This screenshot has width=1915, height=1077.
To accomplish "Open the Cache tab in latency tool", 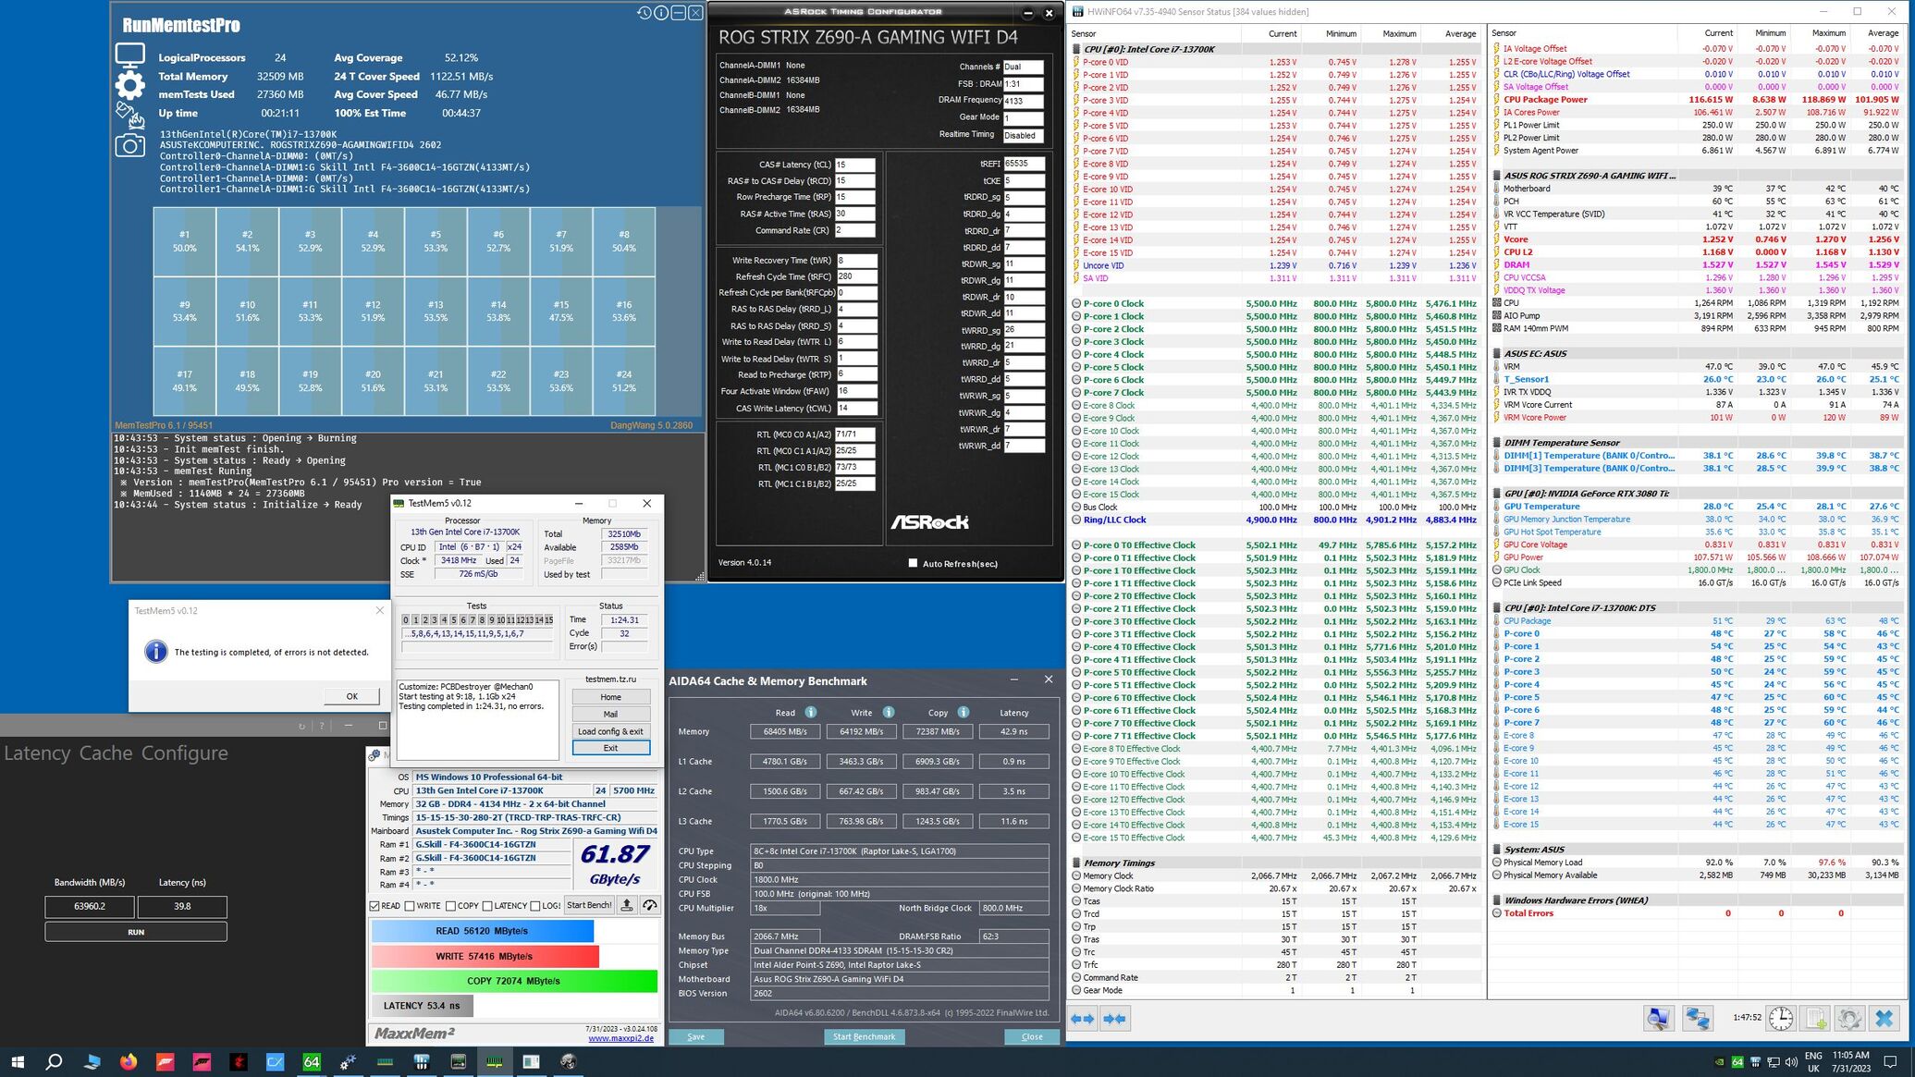I will click(105, 753).
